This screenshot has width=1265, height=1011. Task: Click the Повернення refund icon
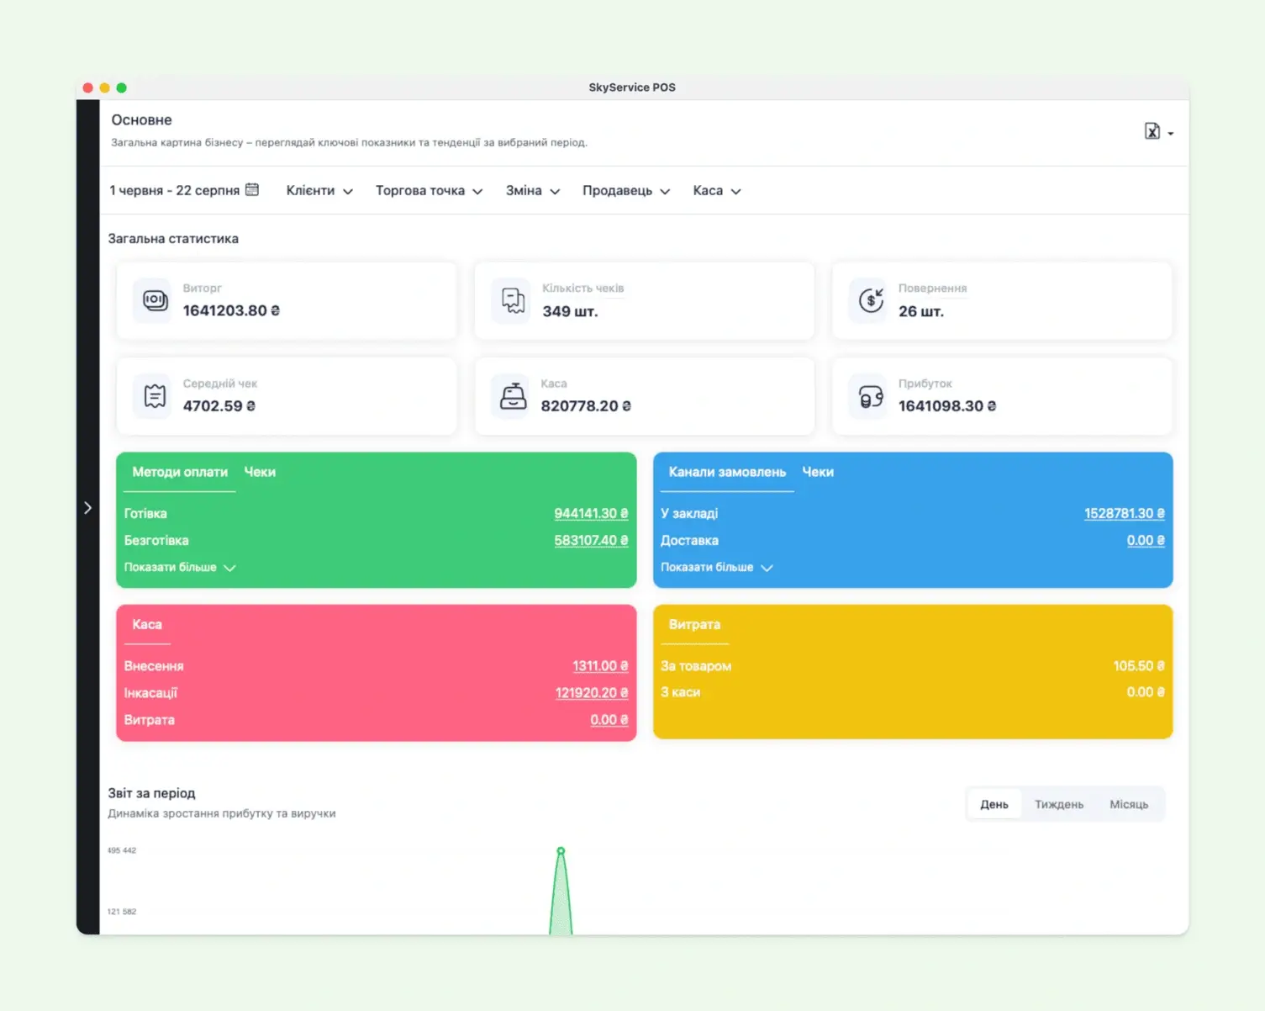pyautogui.click(x=871, y=300)
